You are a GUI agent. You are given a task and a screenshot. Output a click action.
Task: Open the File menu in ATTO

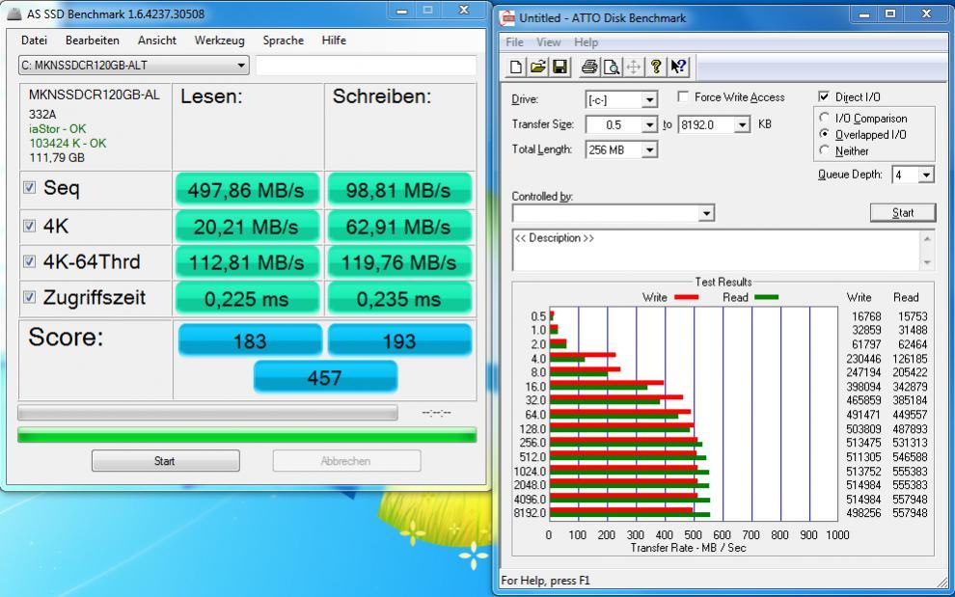[515, 42]
